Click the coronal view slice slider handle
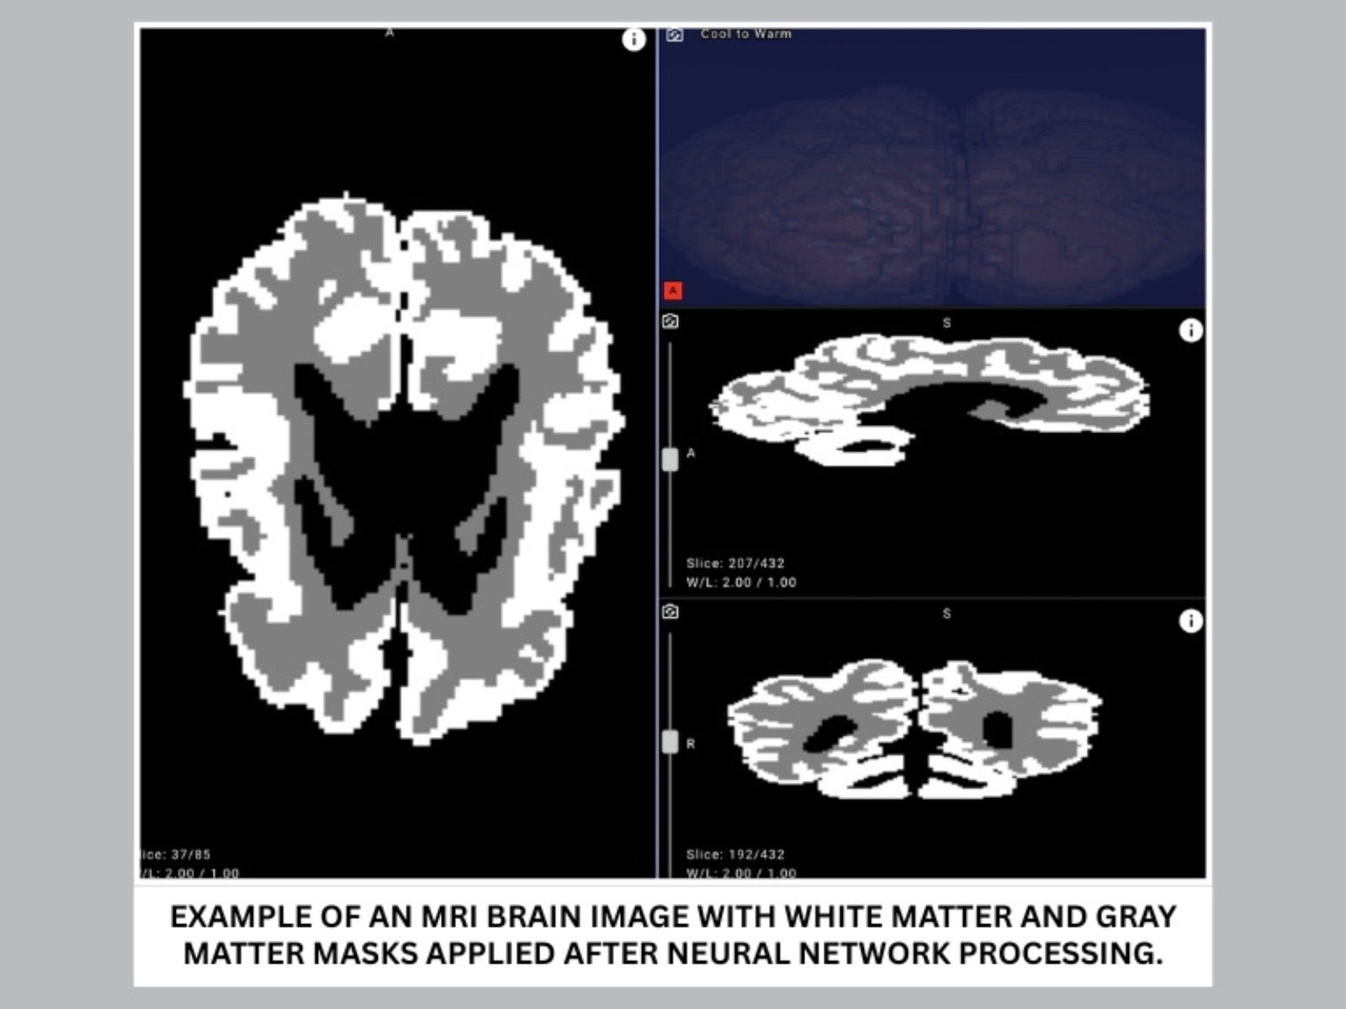The height and width of the screenshot is (1009, 1346). [x=670, y=742]
